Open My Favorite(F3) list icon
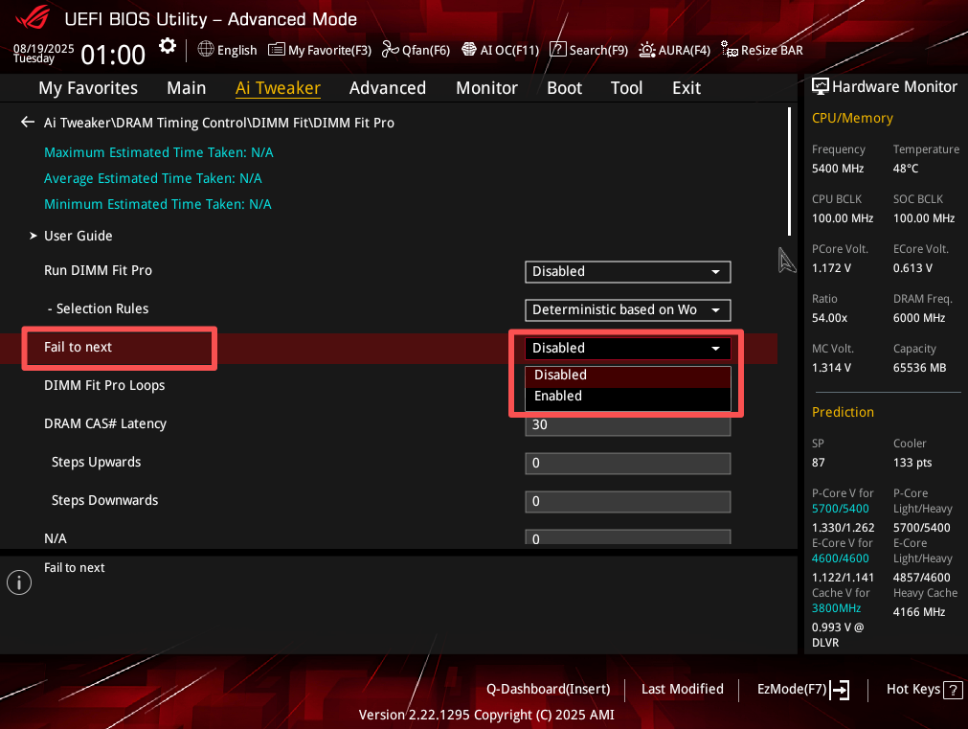The image size is (968, 729). pyautogui.click(x=276, y=50)
